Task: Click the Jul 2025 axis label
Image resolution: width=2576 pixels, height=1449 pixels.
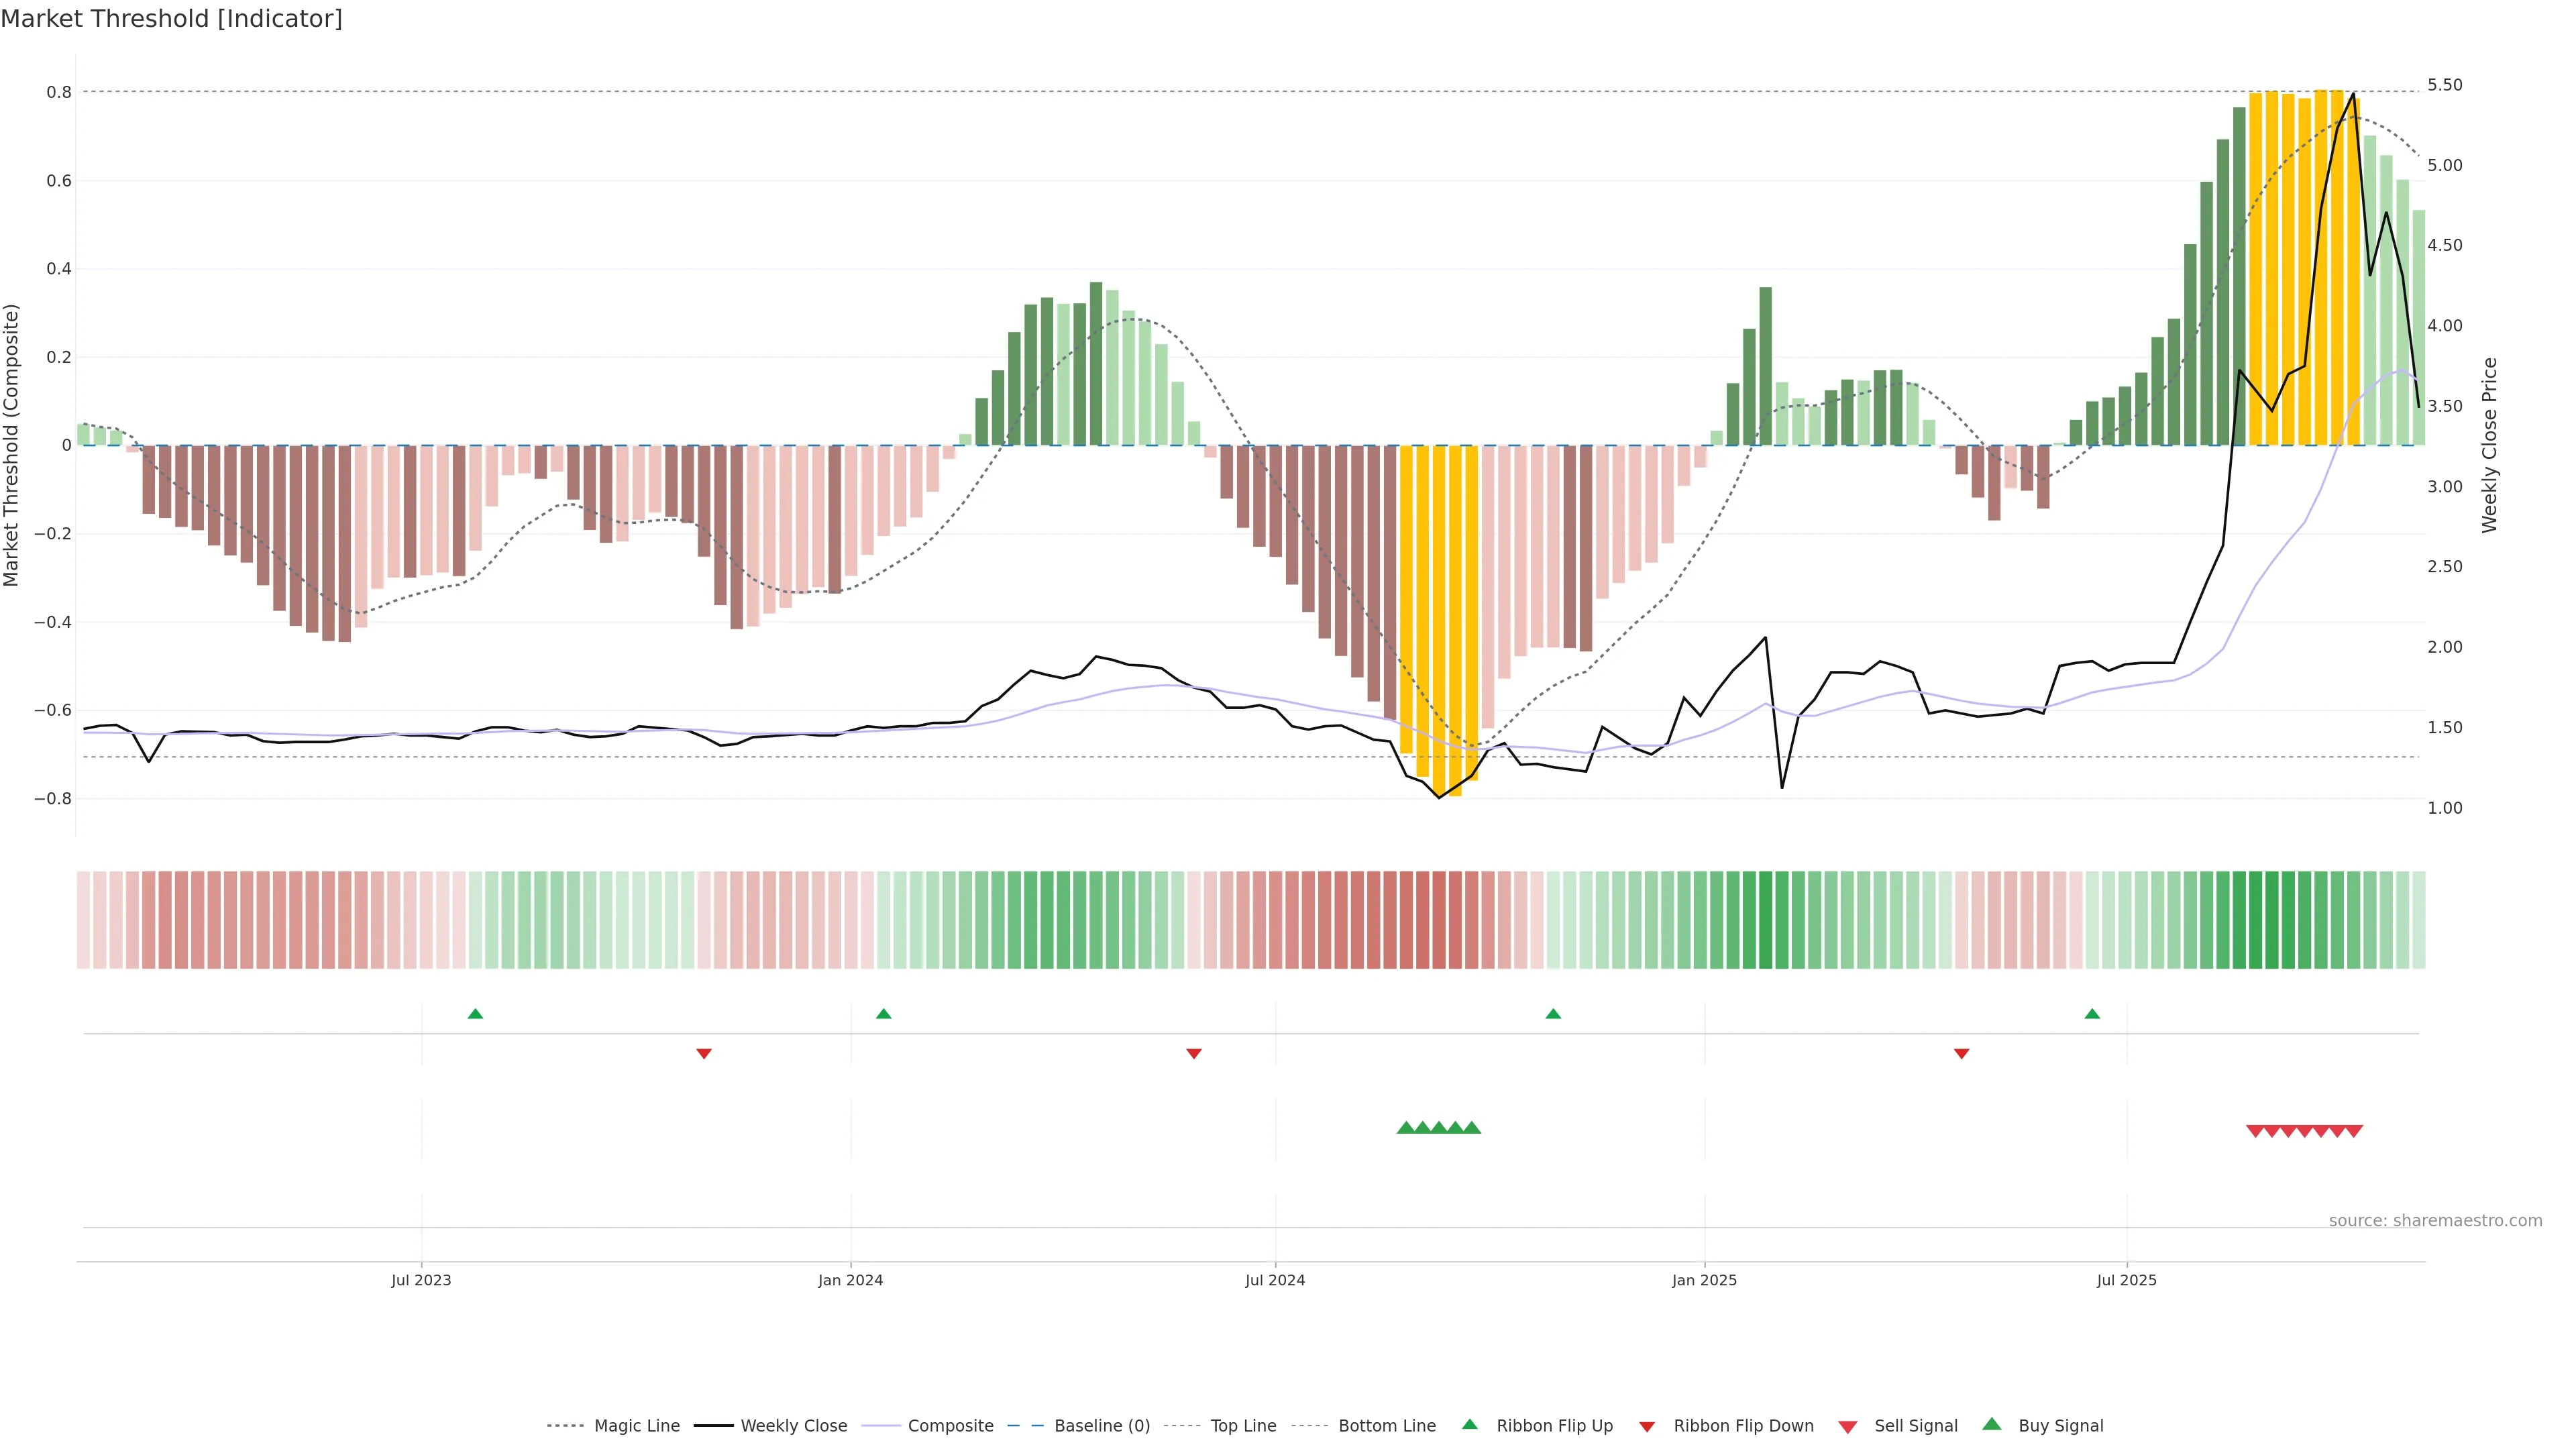Action: (2126, 1280)
